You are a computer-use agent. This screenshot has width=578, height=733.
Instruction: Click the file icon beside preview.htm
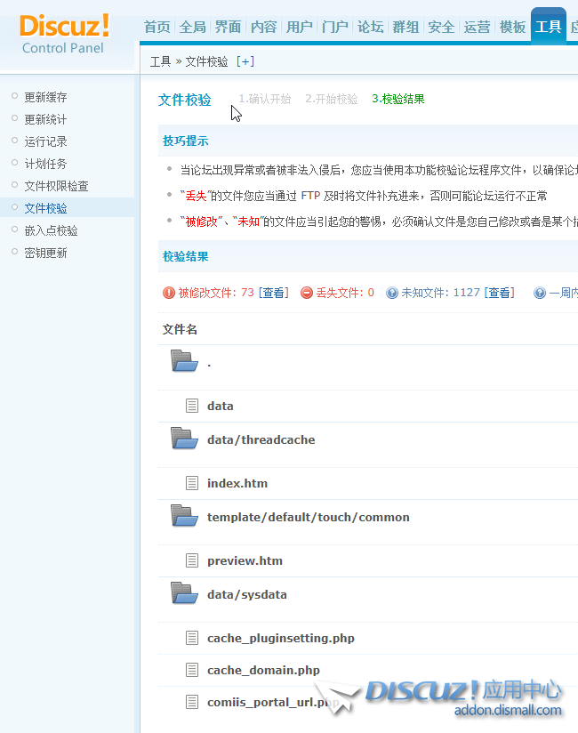192,560
